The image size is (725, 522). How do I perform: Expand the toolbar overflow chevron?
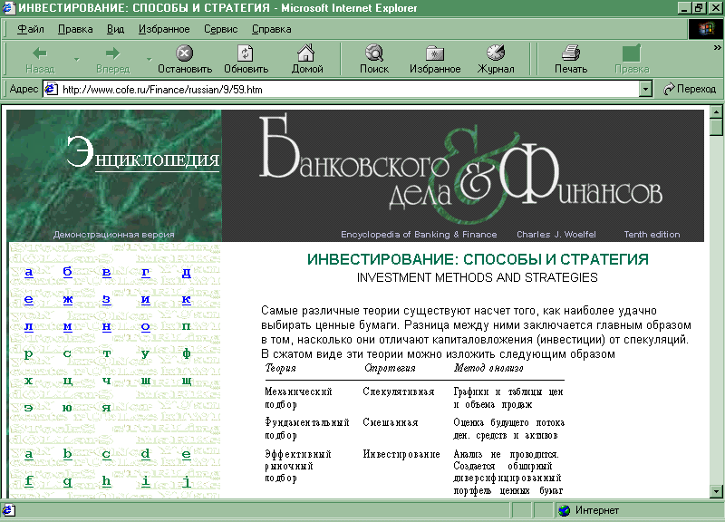717,47
